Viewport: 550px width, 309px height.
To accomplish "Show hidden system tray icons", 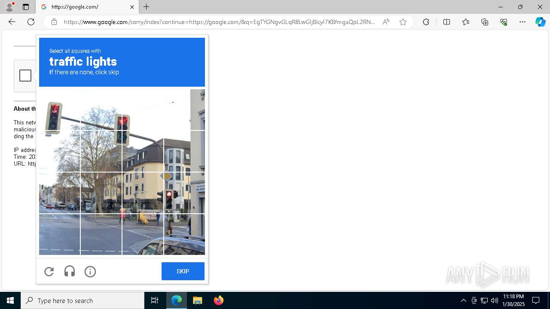I will (x=463, y=300).
